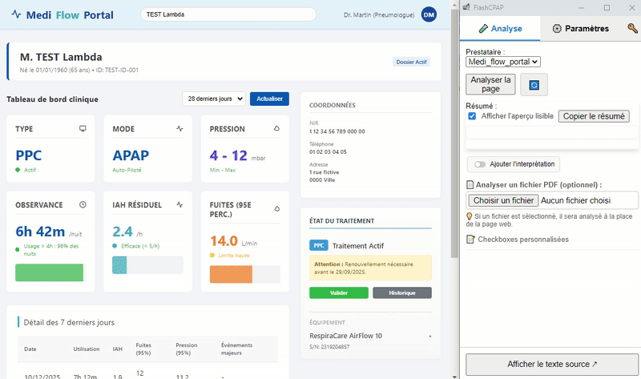Image resolution: width=641 pixels, height=379 pixels.
Task: Open the key icon tab in FlashCPAP
Action: tap(632, 29)
